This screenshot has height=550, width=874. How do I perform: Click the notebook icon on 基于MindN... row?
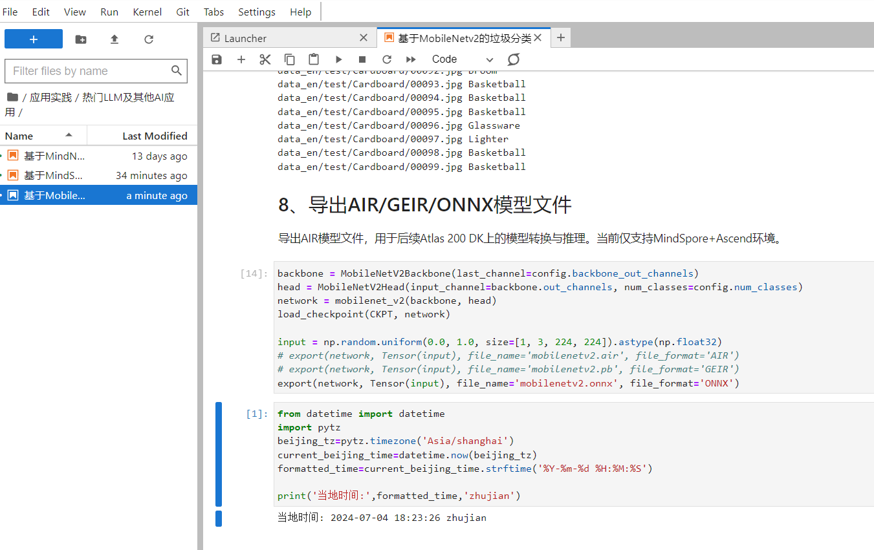pos(13,156)
